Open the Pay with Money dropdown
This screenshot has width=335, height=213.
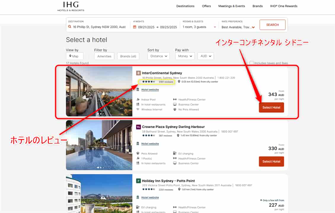click(185, 56)
